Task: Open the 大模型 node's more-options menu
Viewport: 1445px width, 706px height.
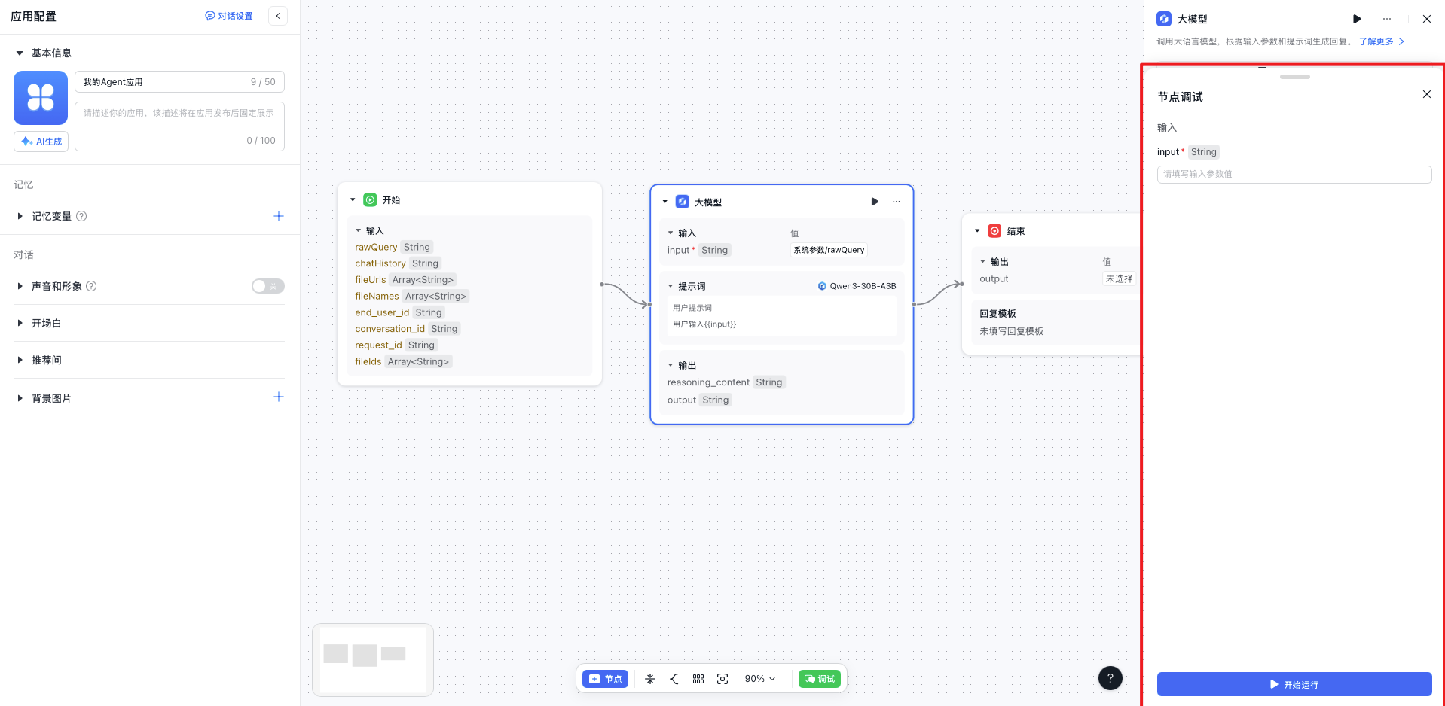Action: pyautogui.click(x=897, y=202)
